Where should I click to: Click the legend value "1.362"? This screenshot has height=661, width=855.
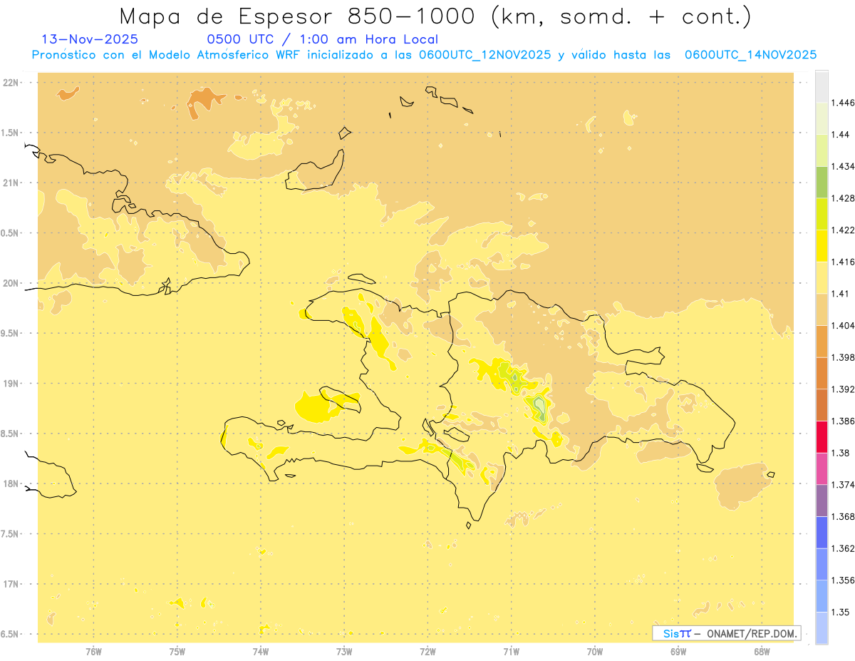(843, 548)
